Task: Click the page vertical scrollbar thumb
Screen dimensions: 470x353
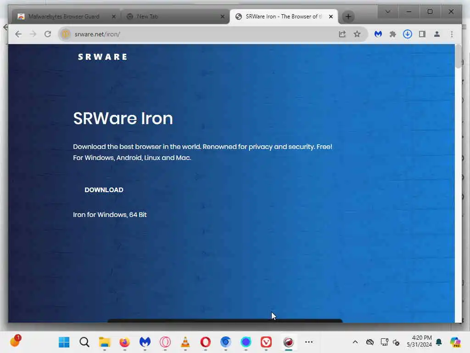Action: click(458, 57)
